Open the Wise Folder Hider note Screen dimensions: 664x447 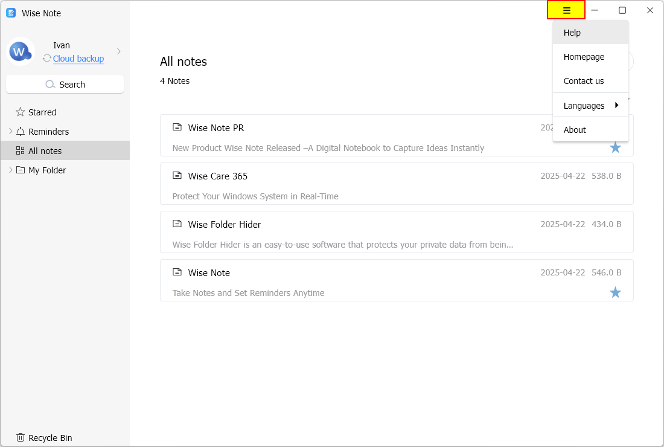397,232
